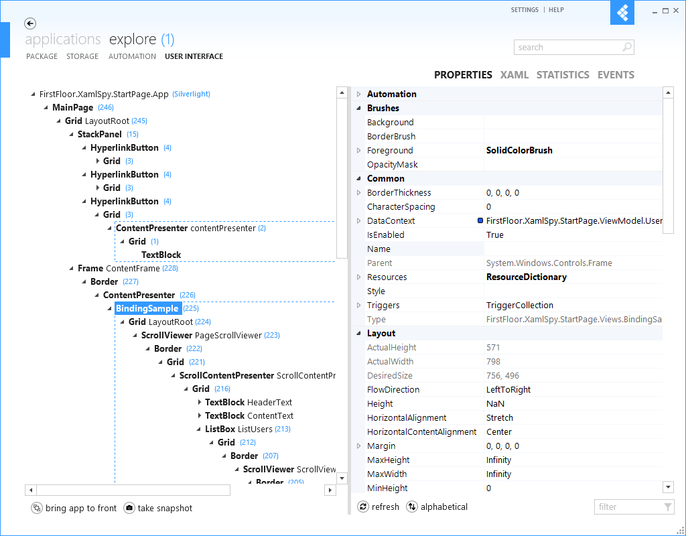
Task: Open SETTINGS in the top bar
Action: [525, 9]
